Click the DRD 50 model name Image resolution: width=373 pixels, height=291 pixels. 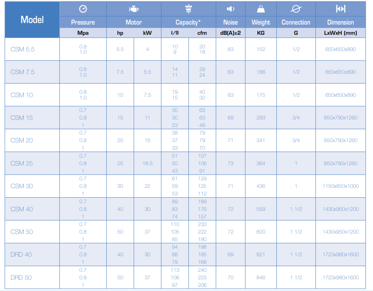coord(21,277)
